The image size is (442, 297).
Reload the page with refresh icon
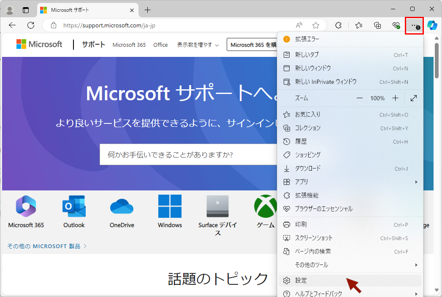[31, 25]
